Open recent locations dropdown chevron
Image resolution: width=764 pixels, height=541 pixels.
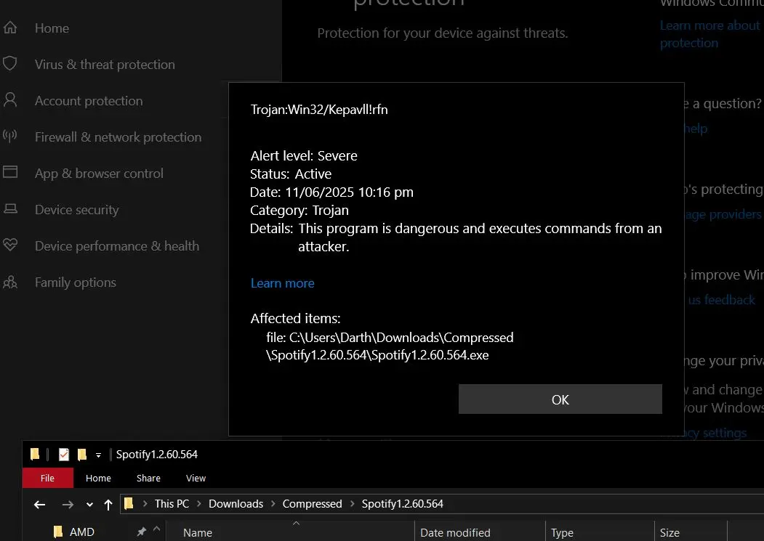tap(89, 505)
